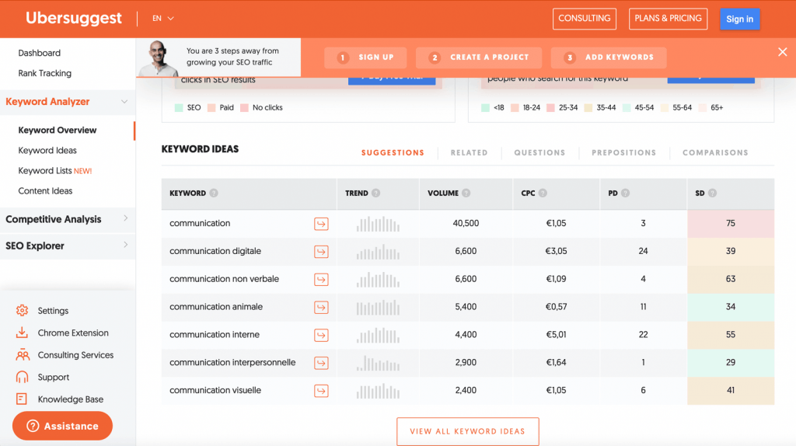Click the Settings gear icon
The image size is (796, 446).
22,311
